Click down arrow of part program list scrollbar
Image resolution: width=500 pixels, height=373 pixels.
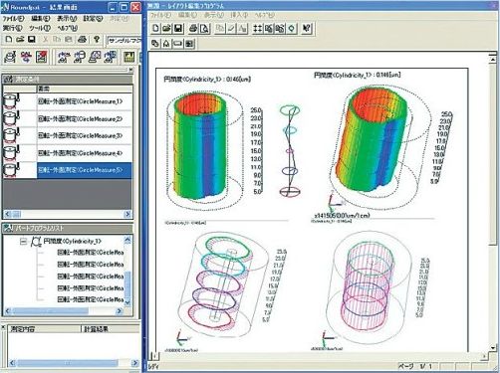point(127,302)
